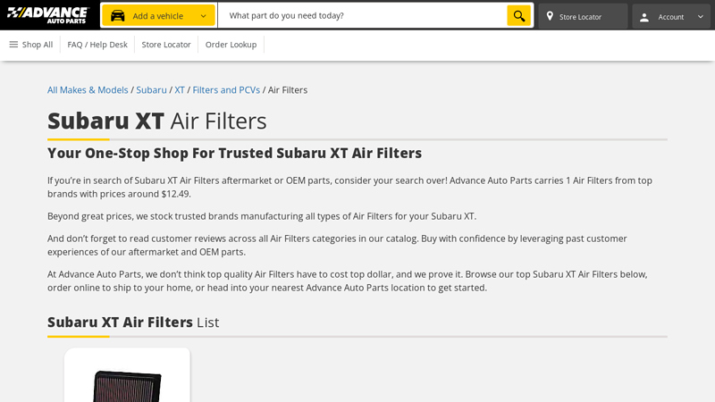715x402 pixels.
Task: Follow the All Makes & Models breadcrumb
Action: tap(88, 90)
